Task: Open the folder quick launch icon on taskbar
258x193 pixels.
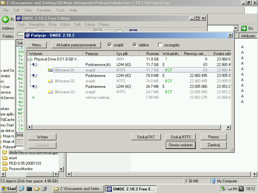Action: 36,189
